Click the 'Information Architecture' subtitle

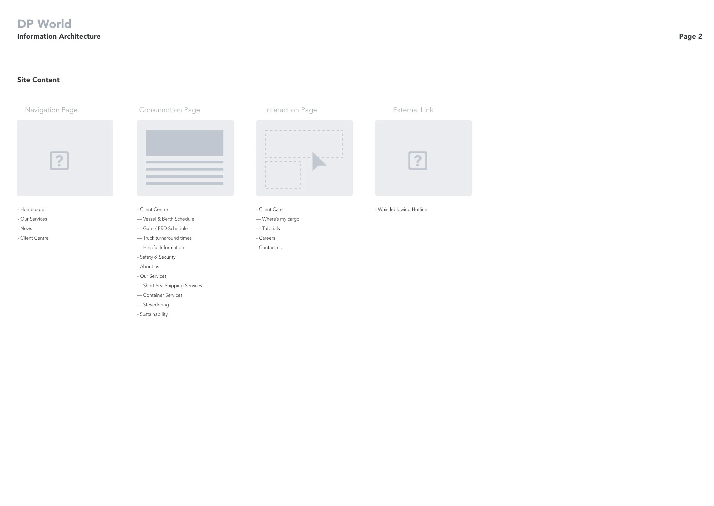coord(59,36)
